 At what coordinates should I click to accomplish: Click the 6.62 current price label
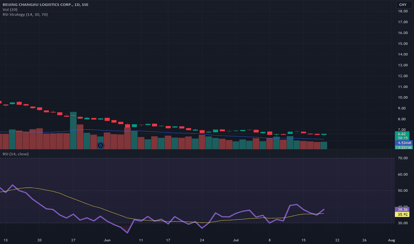(402, 134)
